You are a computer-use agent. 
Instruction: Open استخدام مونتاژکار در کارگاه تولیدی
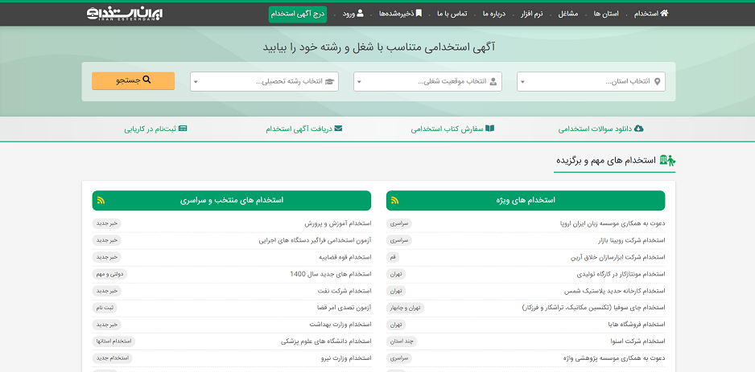621,274
